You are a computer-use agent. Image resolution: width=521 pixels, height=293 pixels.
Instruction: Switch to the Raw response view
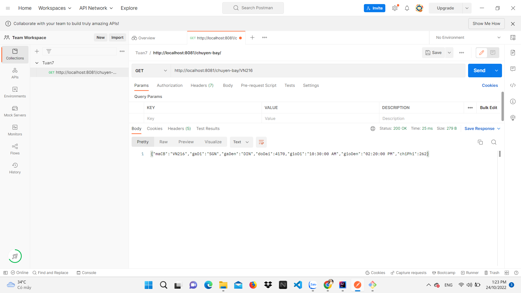pos(163,142)
